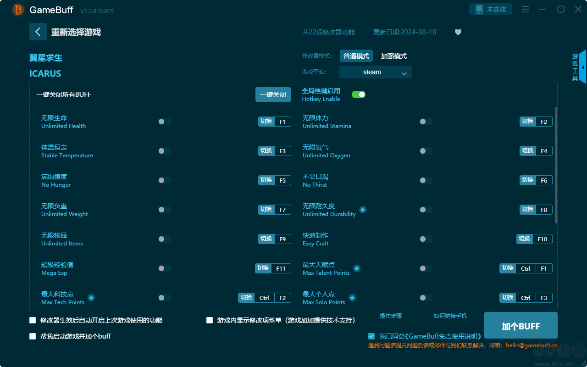Click the hello@gamebuff.cn email text
This screenshot has height=367, width=587.
[532, 345]
